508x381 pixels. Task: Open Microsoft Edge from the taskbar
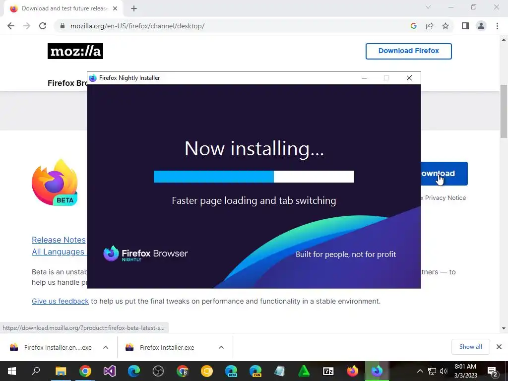pos(134,371)
